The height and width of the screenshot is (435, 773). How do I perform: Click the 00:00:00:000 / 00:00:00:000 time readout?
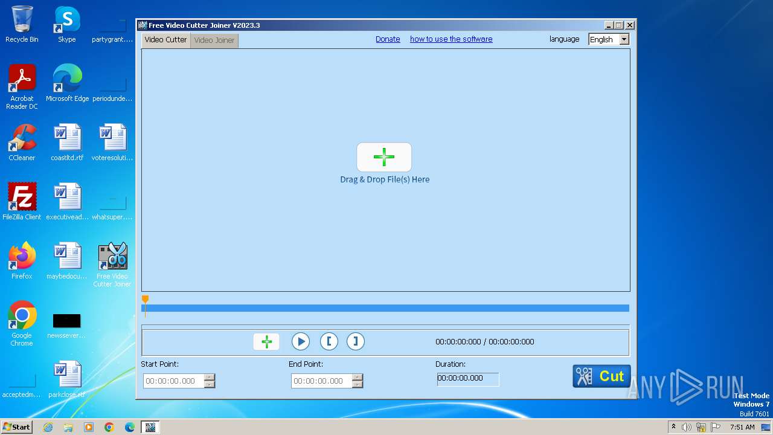pos(485,342)
